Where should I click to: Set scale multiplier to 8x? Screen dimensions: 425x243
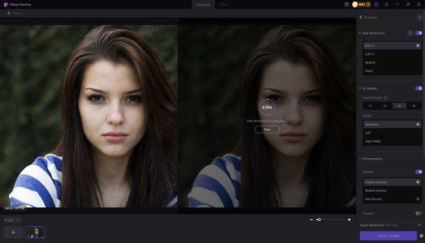[x=414, y=106]
